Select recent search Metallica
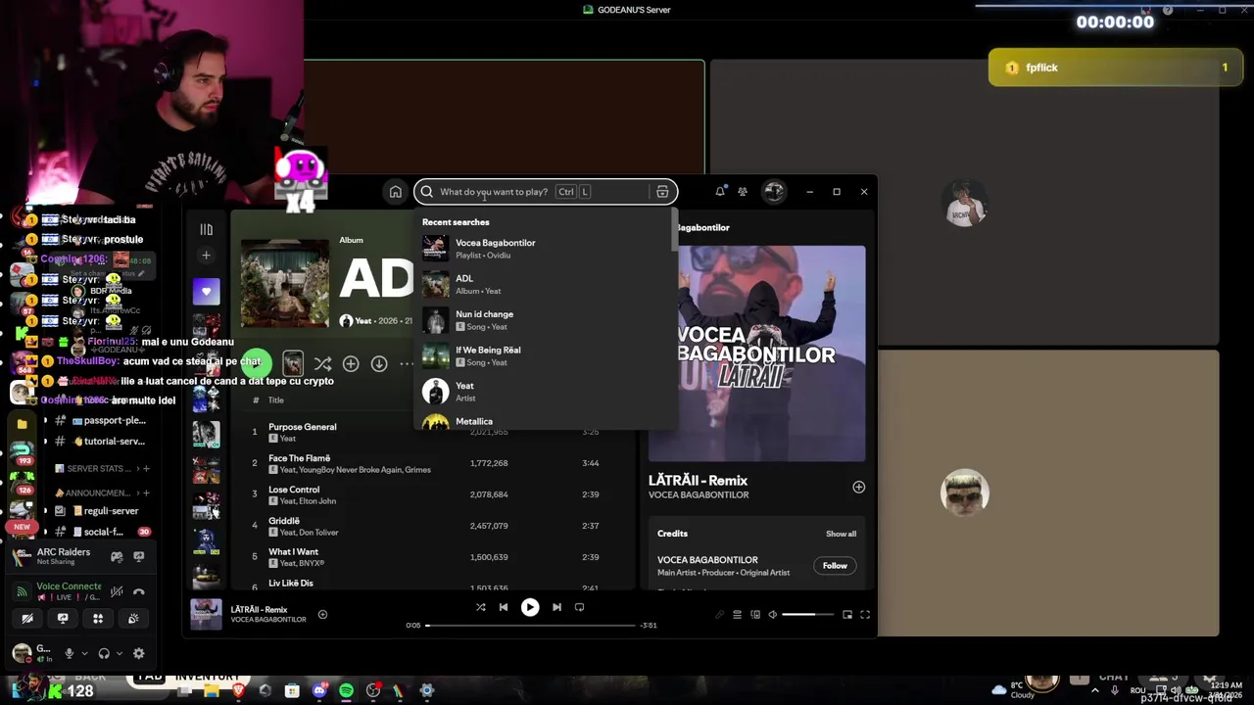Screen dimensions: 1254x705 click(547, 421)
